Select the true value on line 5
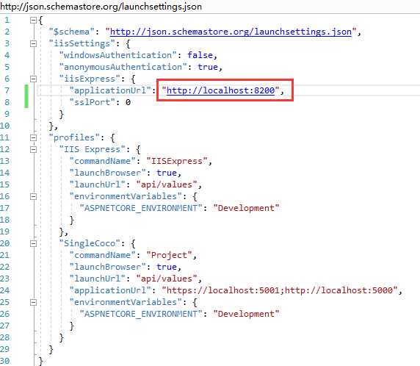This screenshot has height=366, width=420. click(208, 67)
